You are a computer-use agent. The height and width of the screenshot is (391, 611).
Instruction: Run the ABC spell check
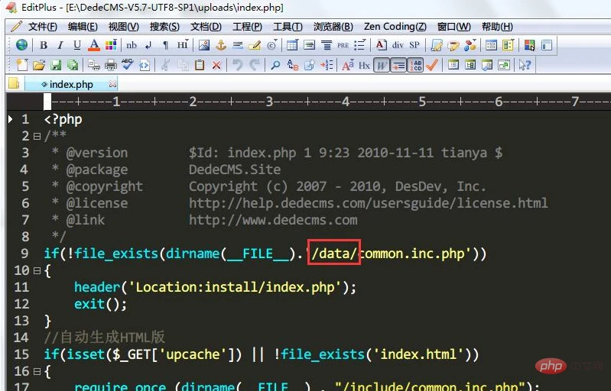(x=128, y=65)
